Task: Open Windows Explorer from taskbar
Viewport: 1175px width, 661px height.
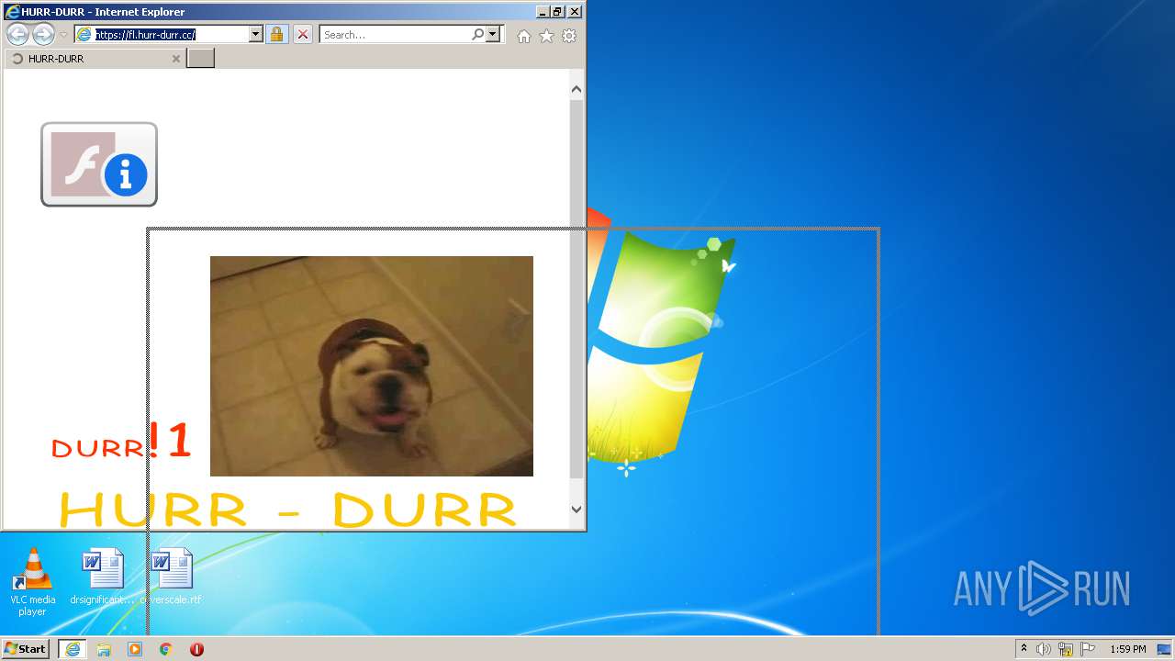Action: pos(104,649)
